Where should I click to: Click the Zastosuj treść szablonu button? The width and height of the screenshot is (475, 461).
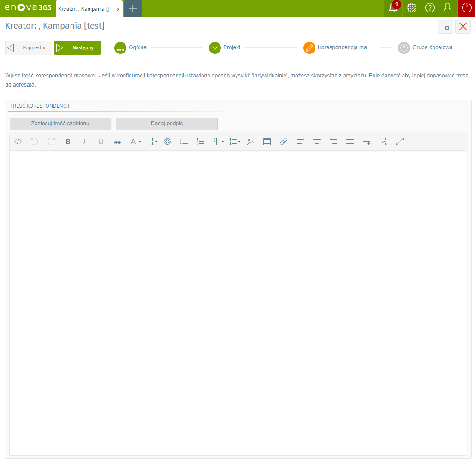point(60,124)
